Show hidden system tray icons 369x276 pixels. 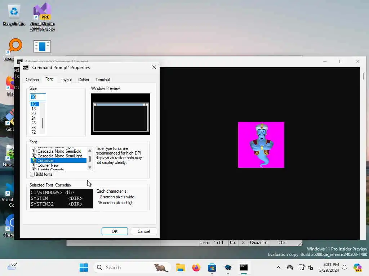click(279, 267)
